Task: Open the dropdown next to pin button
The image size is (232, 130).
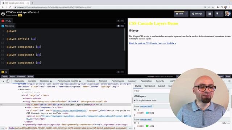Action: click(221, 14)
